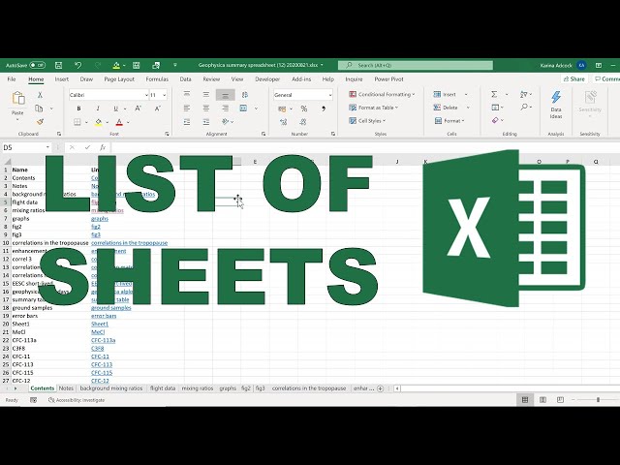Open the Font Color dropdown arrow

128,122
